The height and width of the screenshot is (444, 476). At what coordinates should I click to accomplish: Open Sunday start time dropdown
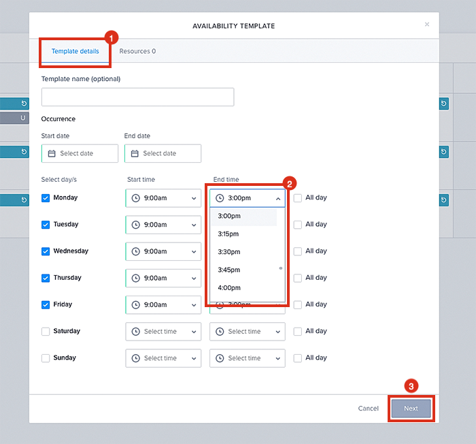(163, 358)
